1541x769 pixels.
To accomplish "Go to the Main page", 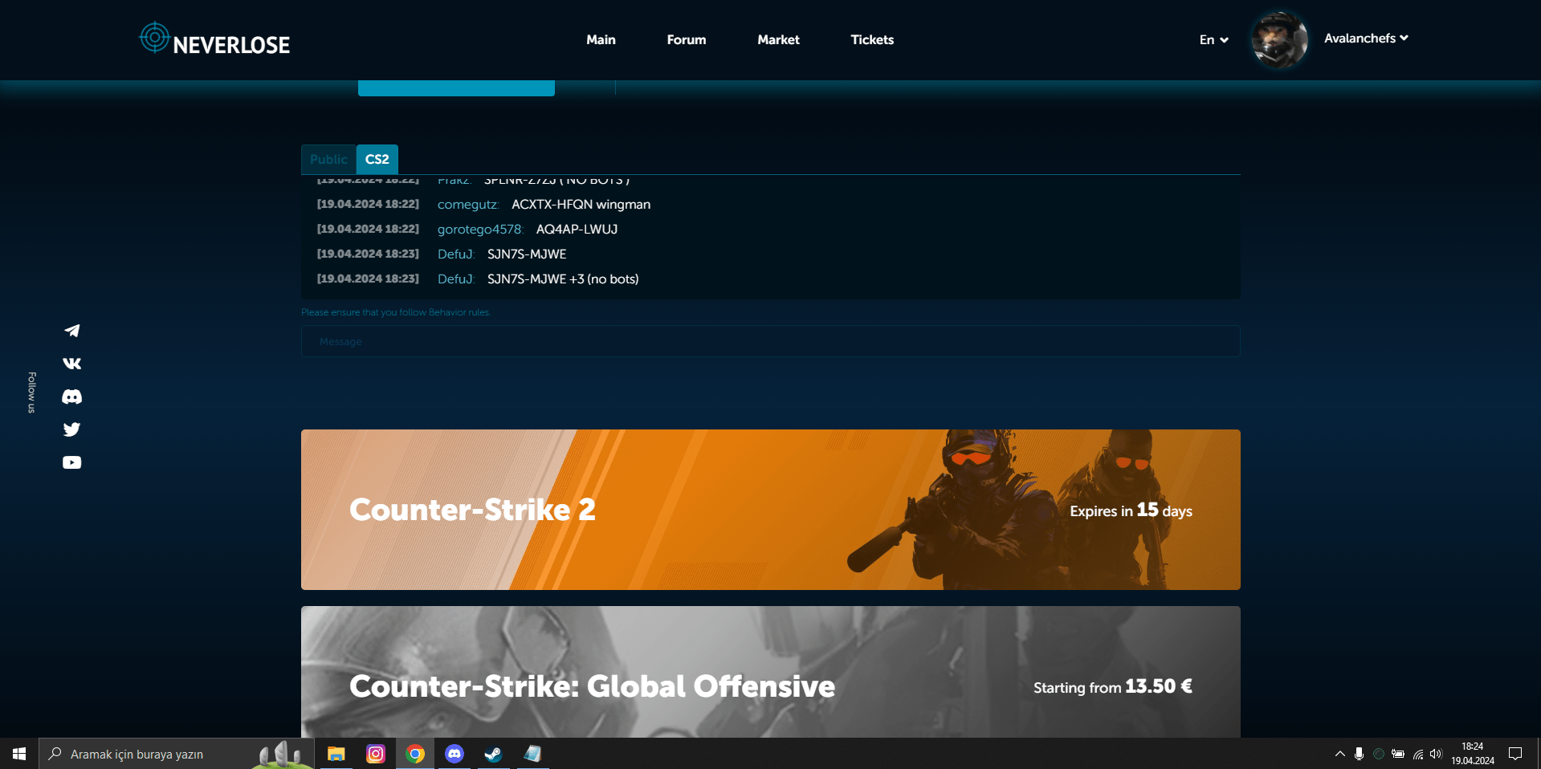I will point(601,39).
